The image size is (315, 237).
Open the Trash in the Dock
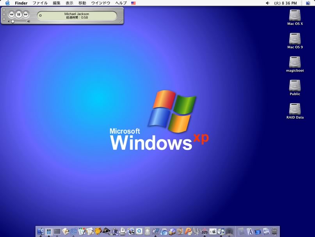(x=274, y=232)
